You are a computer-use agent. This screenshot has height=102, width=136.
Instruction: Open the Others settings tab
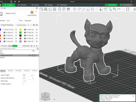pyautogui.click(x=35, y=71)
